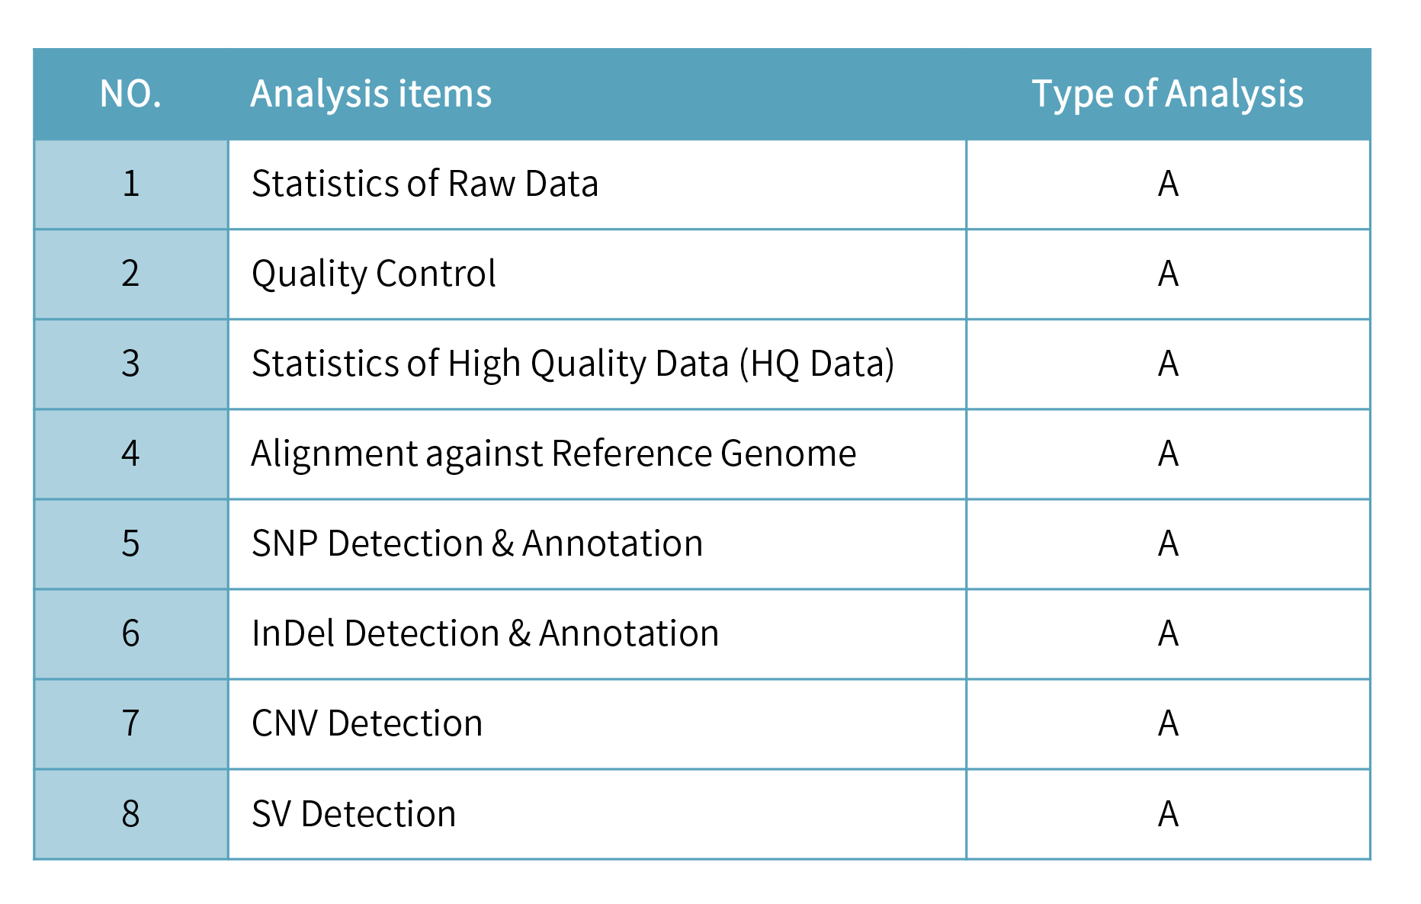Click the Type of Analysis header
Viewport: 1421px width, 904px height.
[x=1167, y=94]
